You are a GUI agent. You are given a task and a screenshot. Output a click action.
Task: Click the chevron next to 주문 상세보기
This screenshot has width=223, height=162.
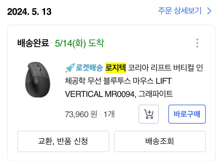point(209,11)
